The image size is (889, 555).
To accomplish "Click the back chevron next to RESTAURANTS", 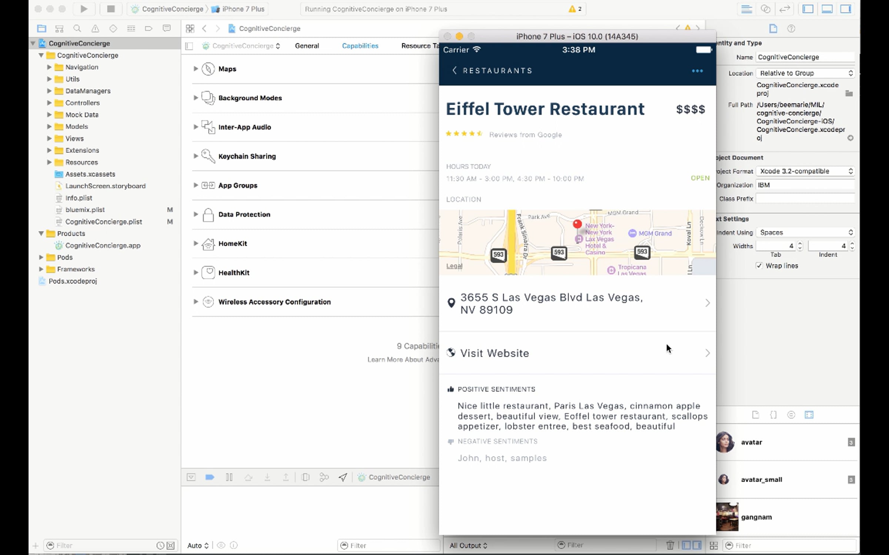I will point(455,70).
